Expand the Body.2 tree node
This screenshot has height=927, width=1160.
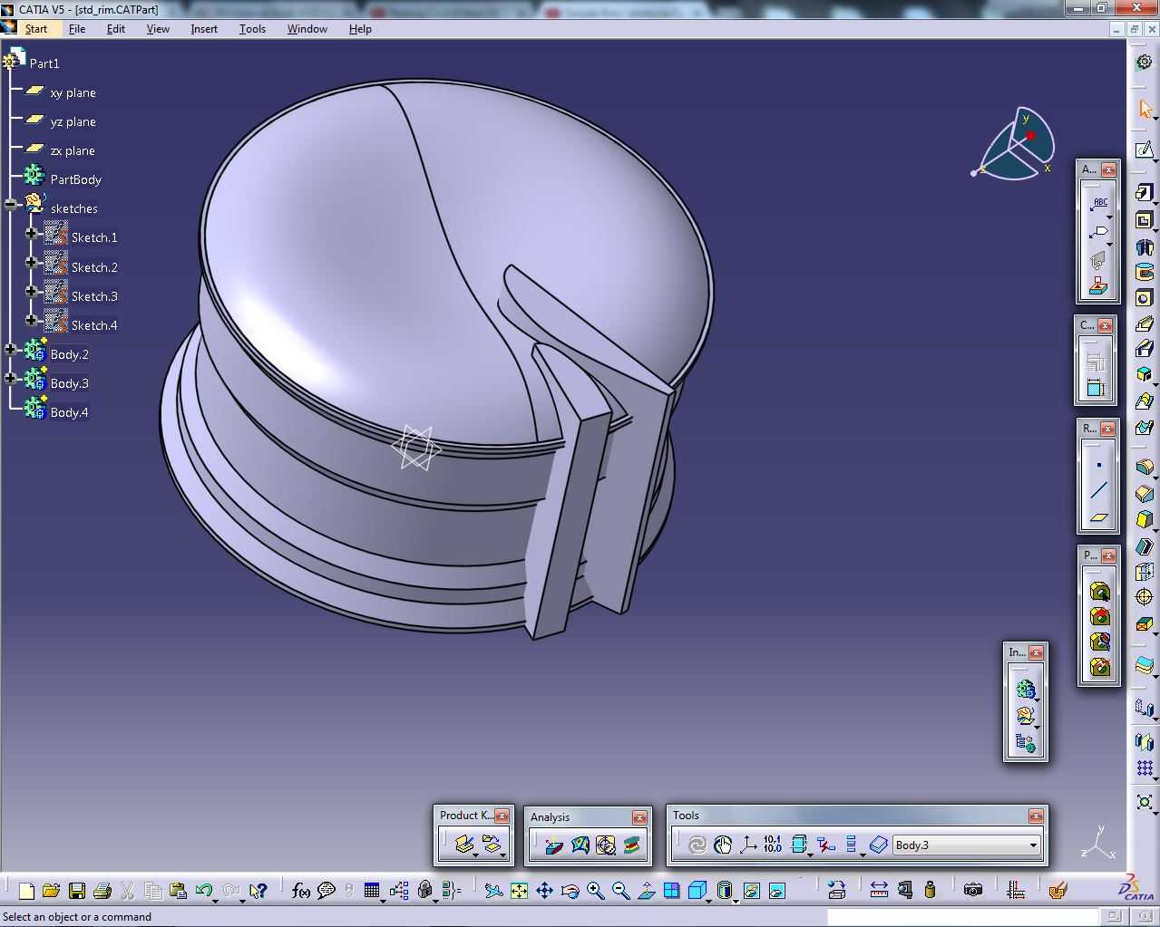coord(10,350)
